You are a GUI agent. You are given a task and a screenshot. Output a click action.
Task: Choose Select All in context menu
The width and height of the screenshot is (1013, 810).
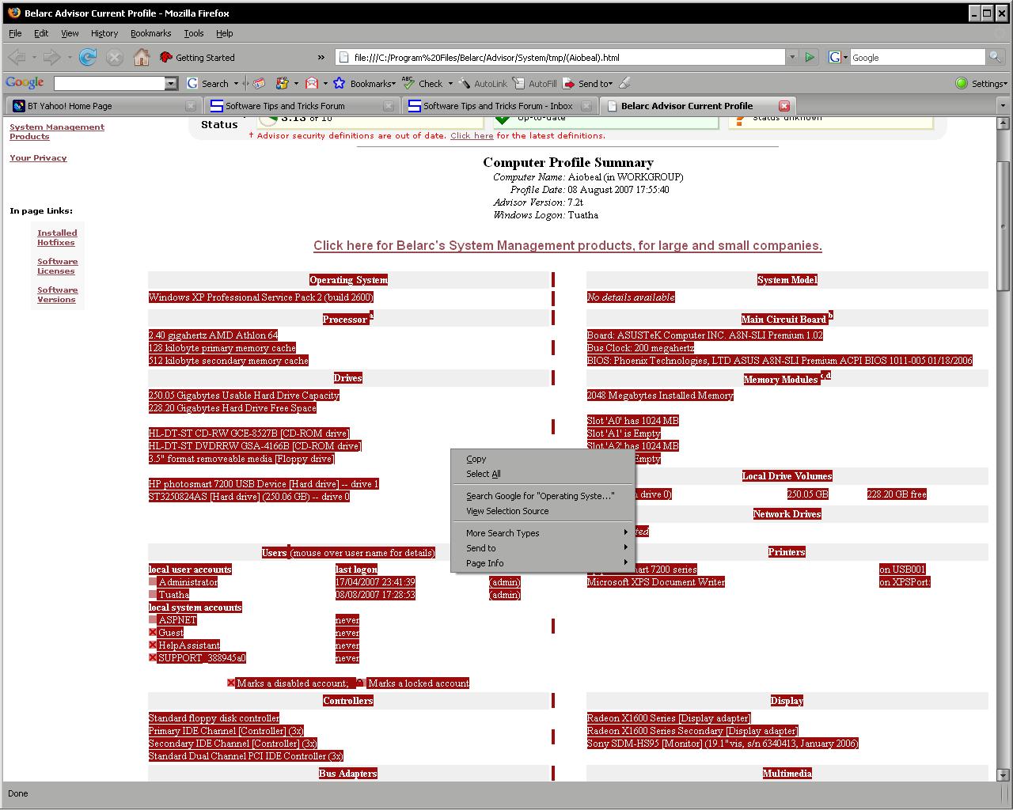coord(543,474)
